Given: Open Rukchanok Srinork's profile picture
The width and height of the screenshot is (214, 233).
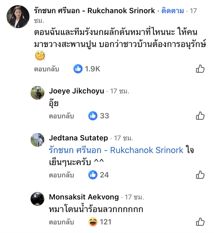Looking at the screenshot, I should 17,17.
